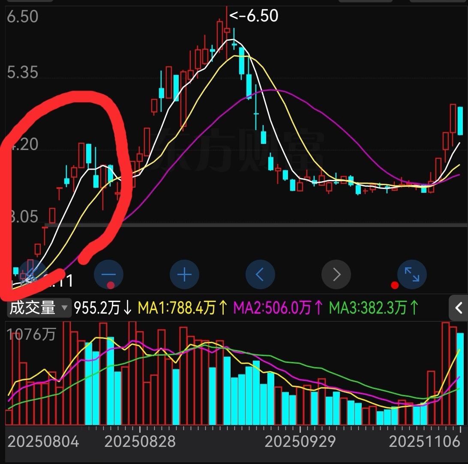Zoom out the chart with minus button

[x=109, y=274]
